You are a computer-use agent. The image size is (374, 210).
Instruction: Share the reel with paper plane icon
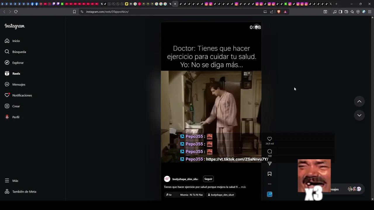(270, 164)
